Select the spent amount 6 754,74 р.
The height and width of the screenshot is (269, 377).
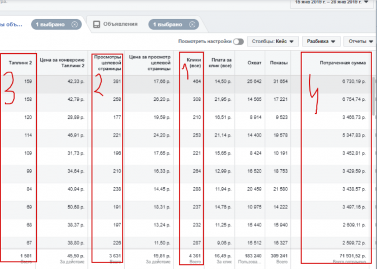point(354,99)
